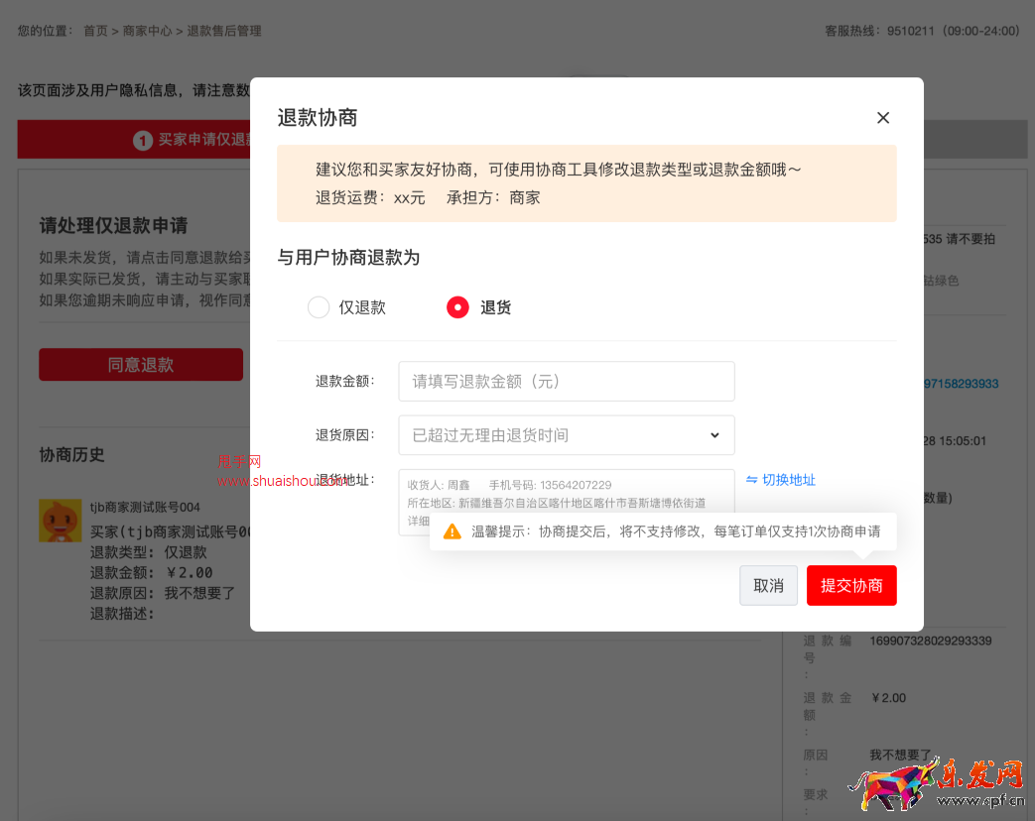1035x821 pixels.
Task: Click the 取消 cancel button
Action: [768, 585]
